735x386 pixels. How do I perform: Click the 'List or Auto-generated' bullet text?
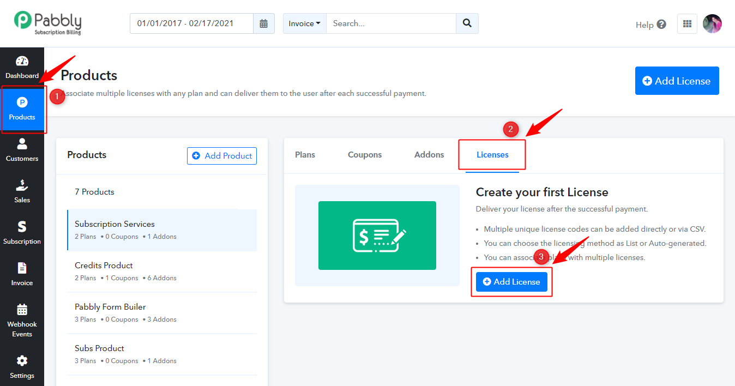pyautogui.click(x=595, y=243)
